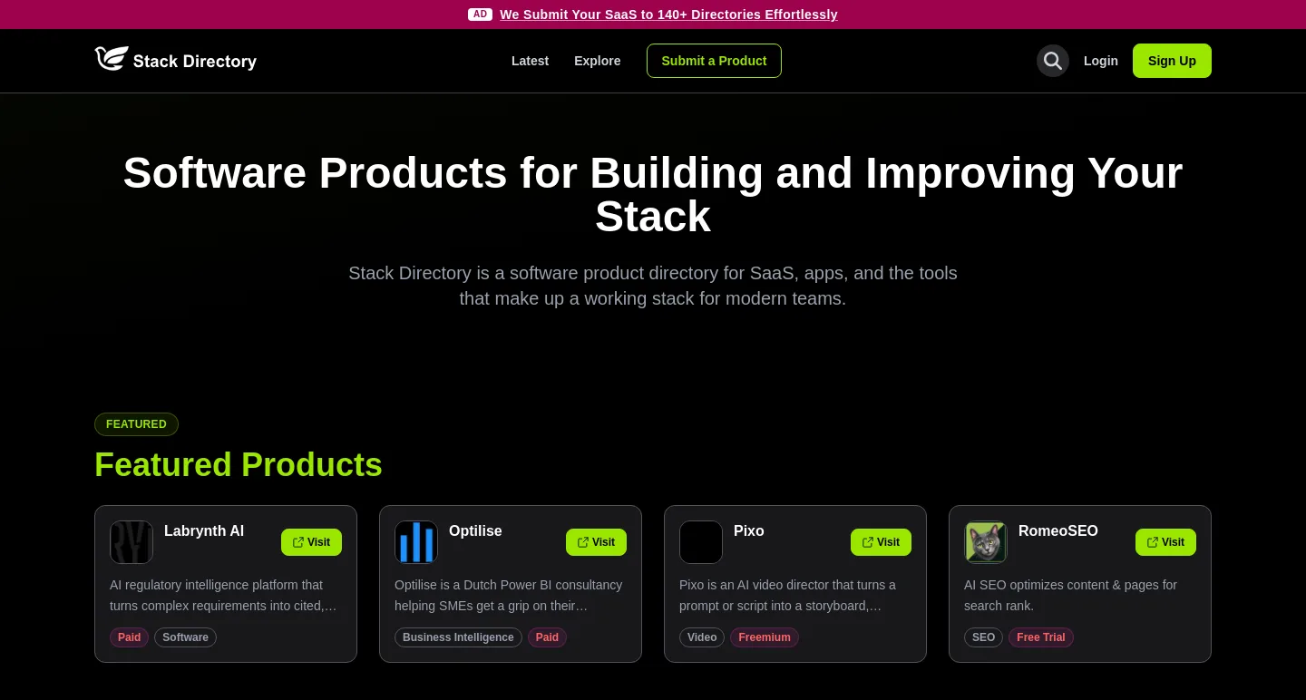The image size is (1306, 700).
Task: Open the RomeoSEO product title
Action: pyautogui.click(x=1058, y=531)
